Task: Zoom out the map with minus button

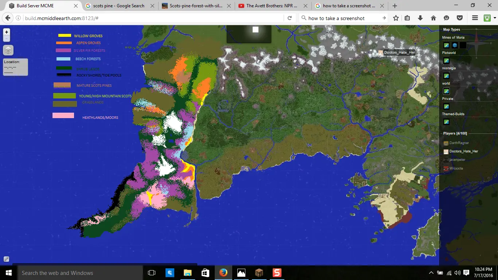Action: click(x=7, y=39)
